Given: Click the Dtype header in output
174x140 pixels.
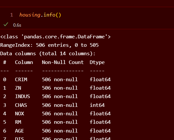Looking at the screenshot, I should point(97,62).
